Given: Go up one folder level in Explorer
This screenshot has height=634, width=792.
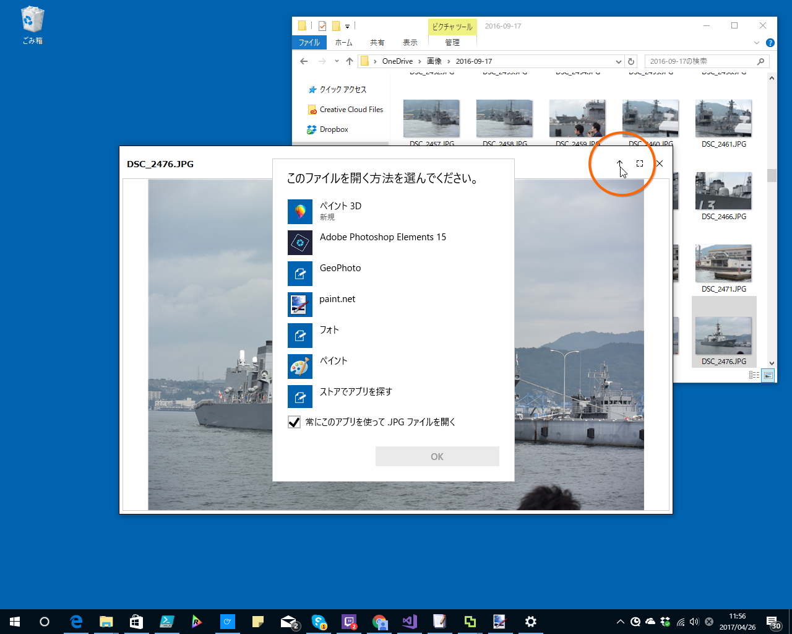Looking at the screenshot, I should coord(350,61).
